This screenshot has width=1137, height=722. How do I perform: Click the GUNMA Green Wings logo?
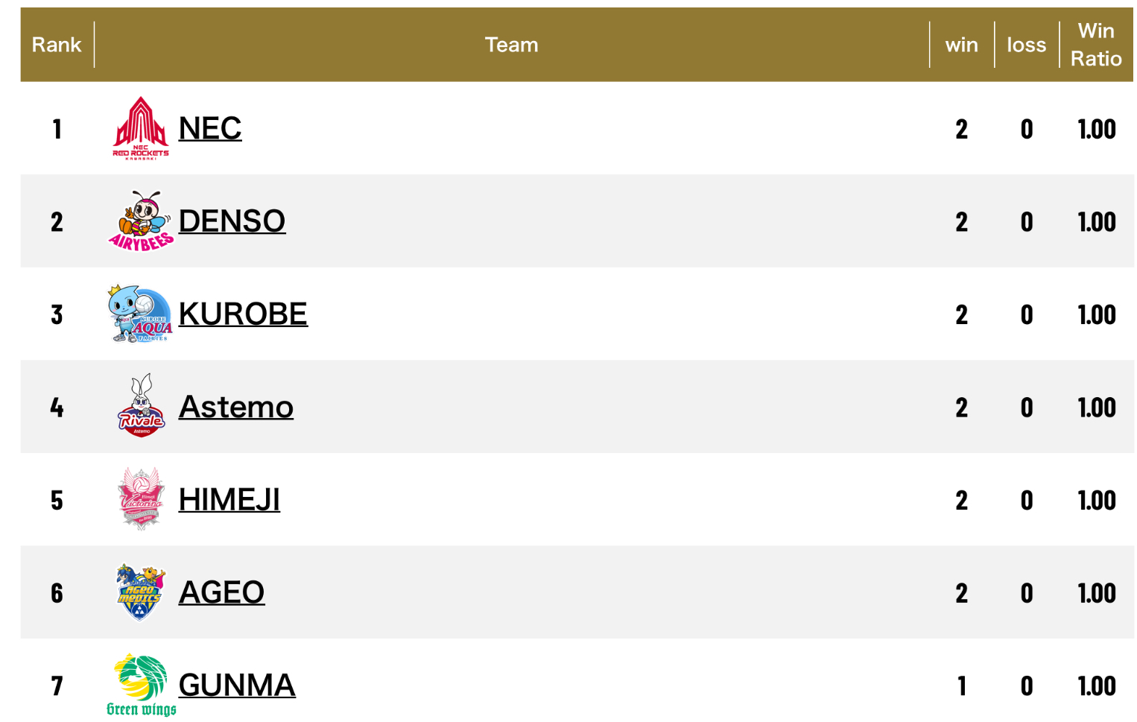(141, 685)
